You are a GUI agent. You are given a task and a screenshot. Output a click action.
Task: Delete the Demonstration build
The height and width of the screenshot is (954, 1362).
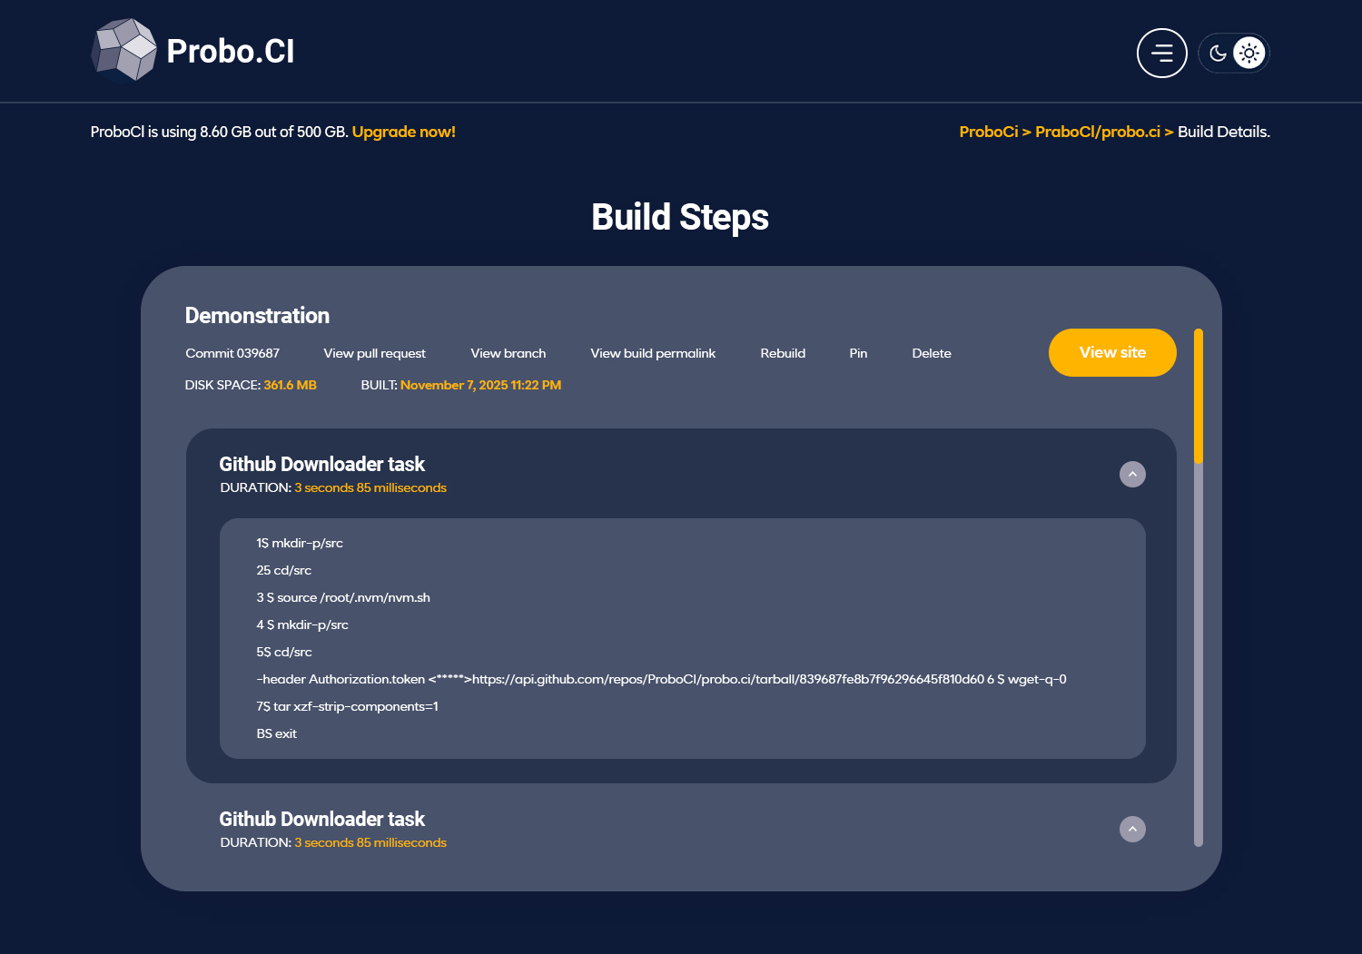932,353
